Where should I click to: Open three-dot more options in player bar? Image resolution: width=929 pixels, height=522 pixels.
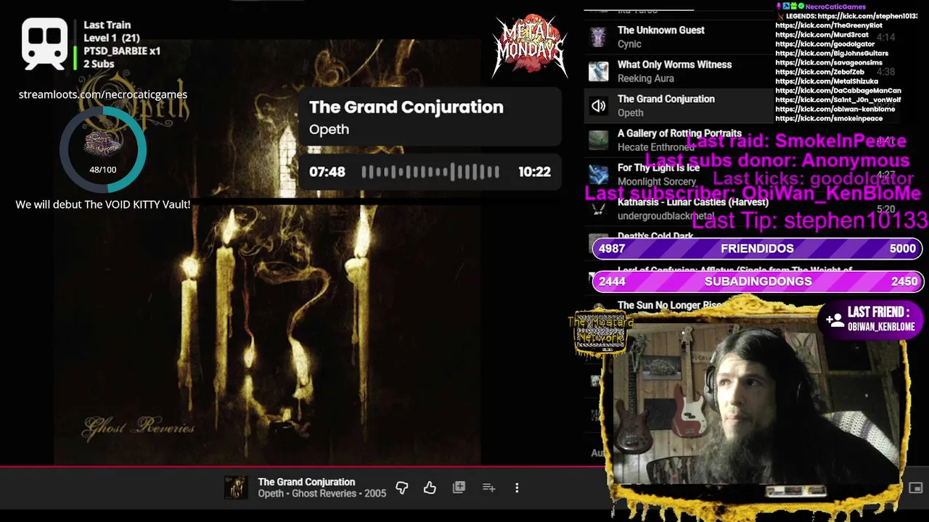point(517,488)
